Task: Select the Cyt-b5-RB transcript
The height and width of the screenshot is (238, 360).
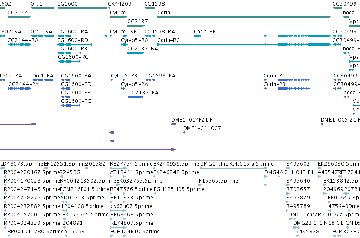Action: pos(119,36)
